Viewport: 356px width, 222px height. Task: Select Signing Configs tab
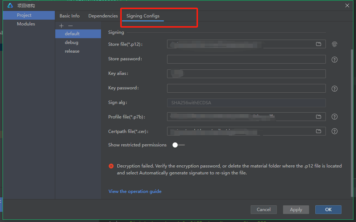click(x=143, y=16)
